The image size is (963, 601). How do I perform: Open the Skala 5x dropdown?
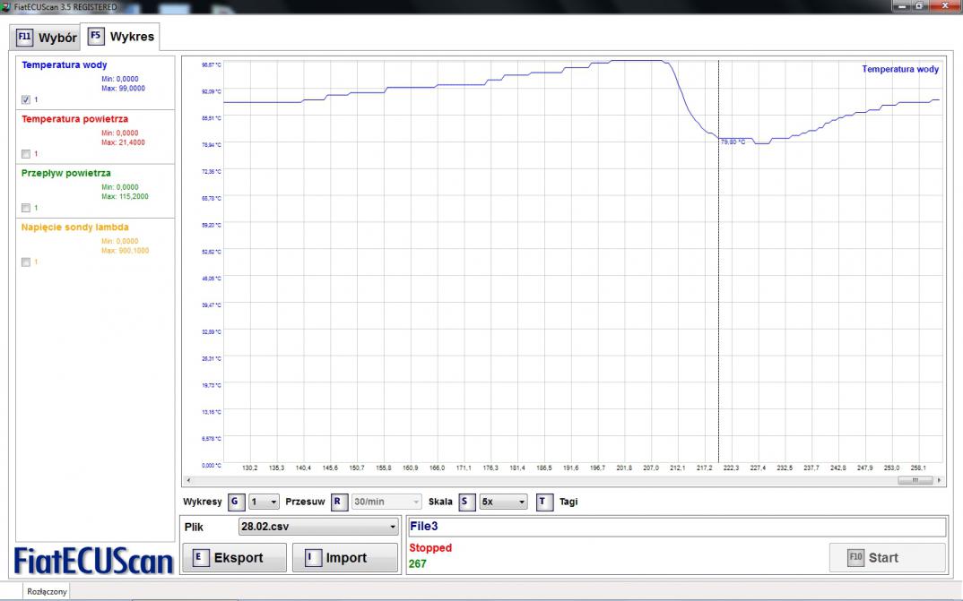pos(503,502)
